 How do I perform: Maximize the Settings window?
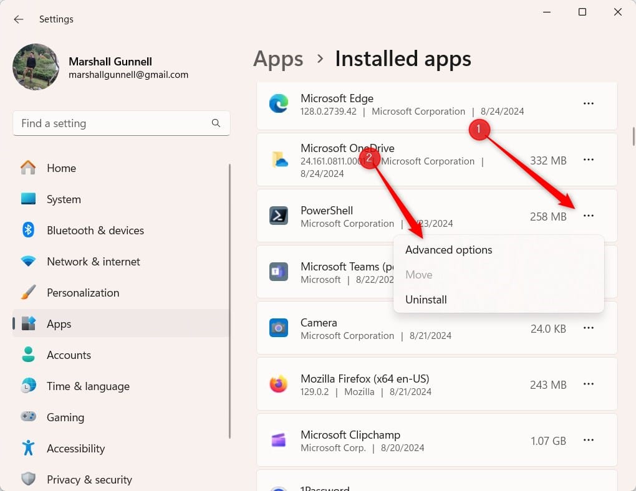[582, 12]
